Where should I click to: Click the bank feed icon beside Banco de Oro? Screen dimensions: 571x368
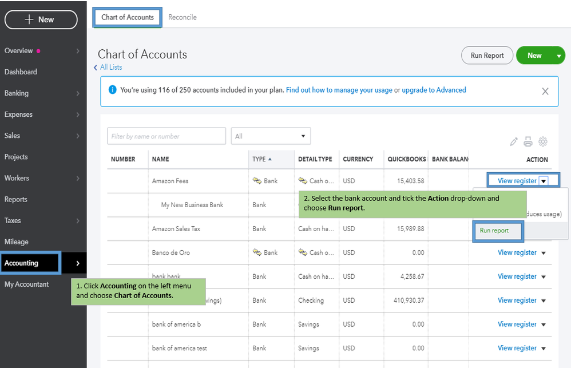click(257, 252)
